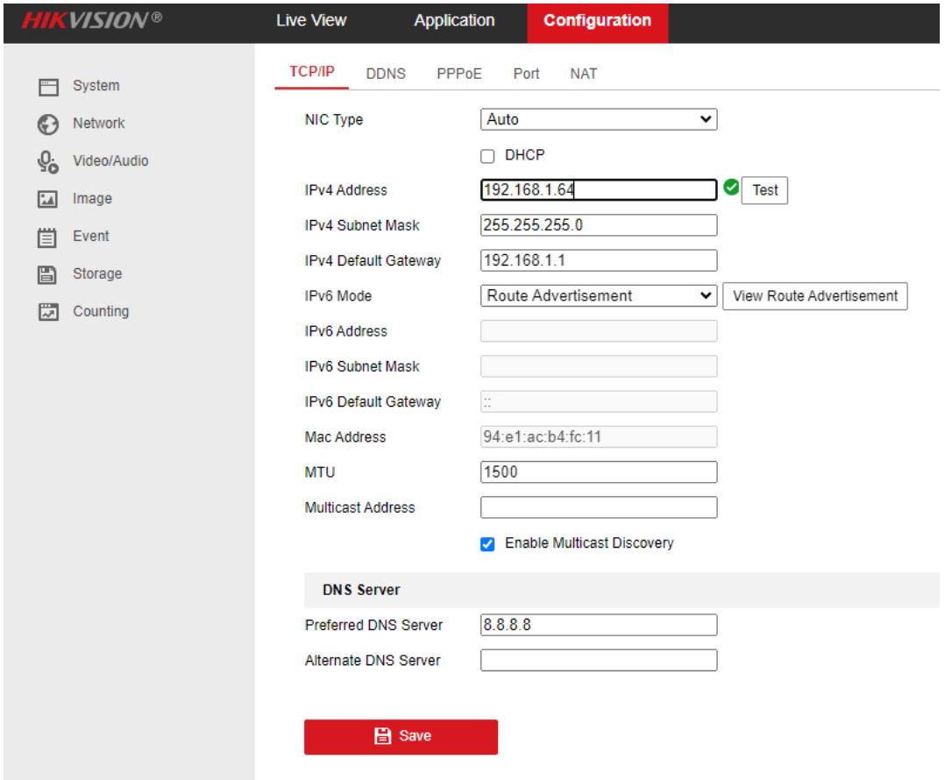Switch to the DDNS tab
The height and width of the screenshot is (780, 945).
click(386, 74)
